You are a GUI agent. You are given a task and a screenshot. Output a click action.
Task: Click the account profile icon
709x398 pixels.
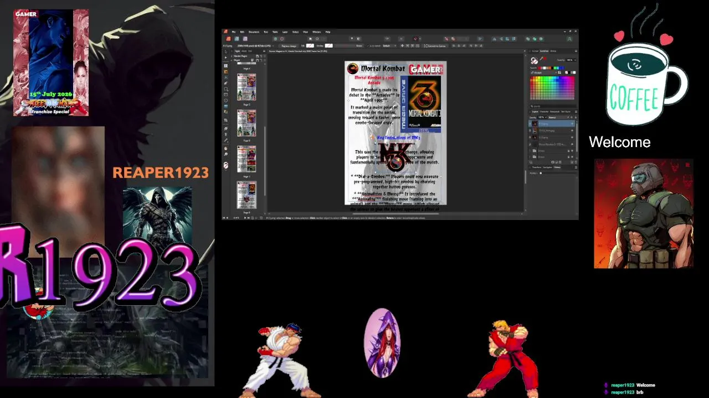[569, 39]
